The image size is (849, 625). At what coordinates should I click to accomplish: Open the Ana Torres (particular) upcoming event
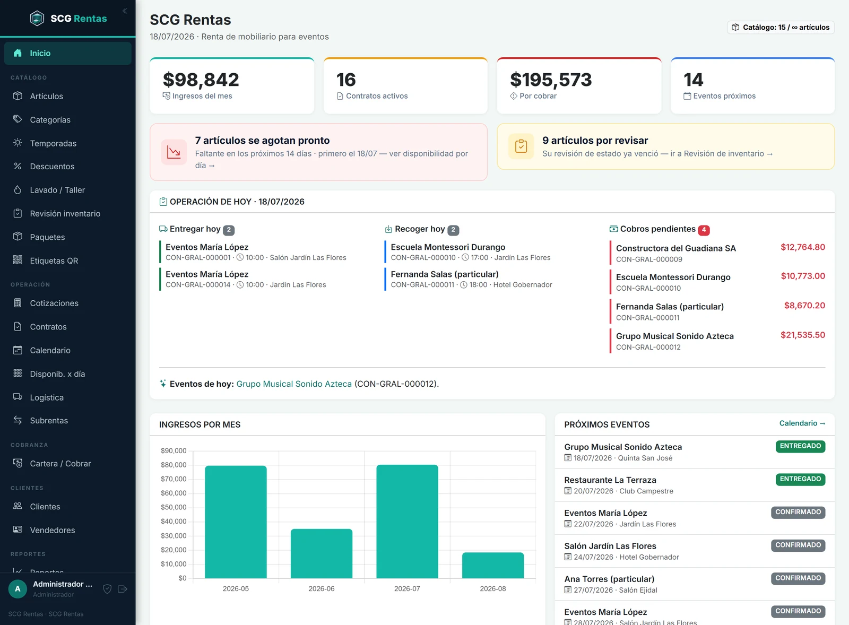[695, 584]
